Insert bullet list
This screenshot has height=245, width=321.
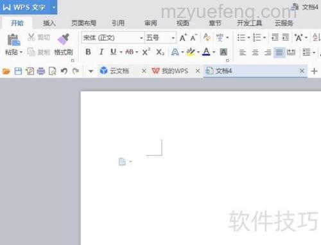tap(241, 38)
